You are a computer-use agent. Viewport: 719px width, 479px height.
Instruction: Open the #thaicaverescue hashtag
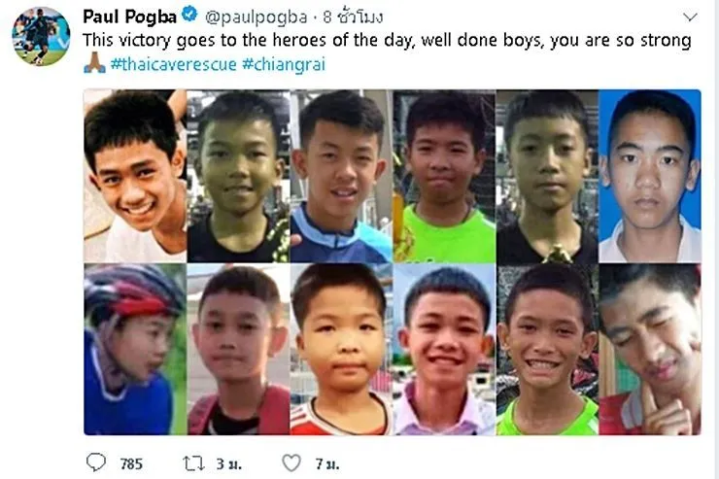173,64
